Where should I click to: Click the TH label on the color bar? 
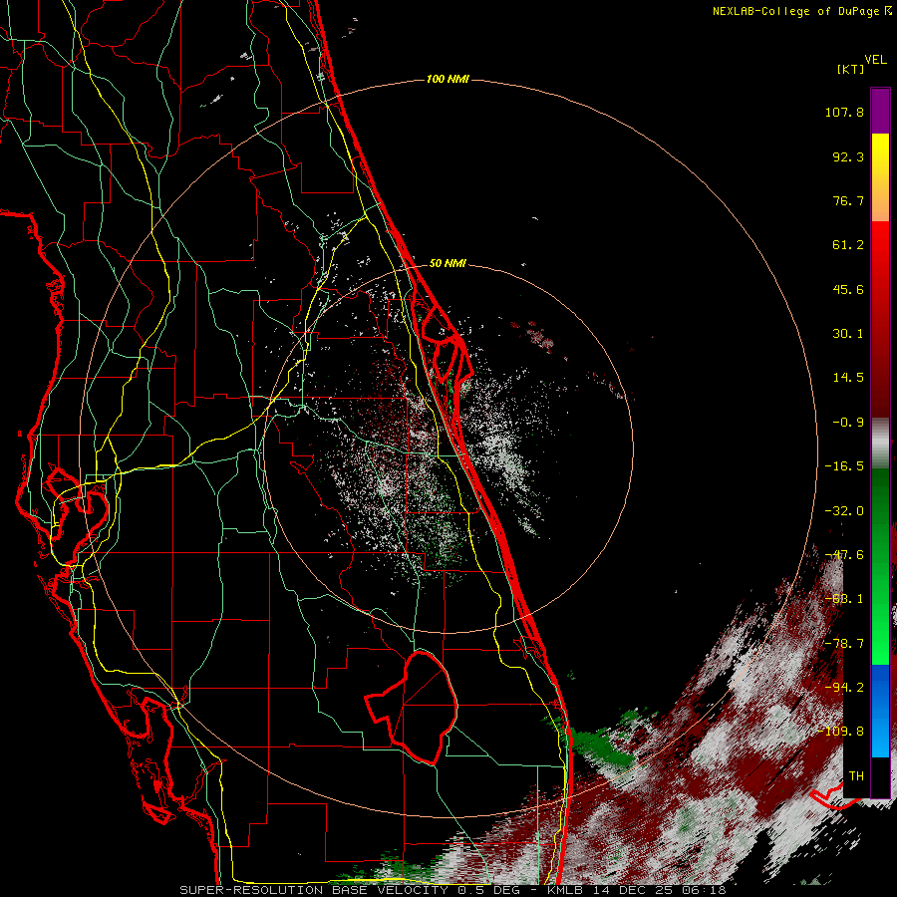[x=856, y=776]
